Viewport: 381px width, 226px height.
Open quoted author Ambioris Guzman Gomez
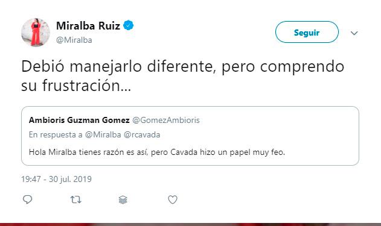tap(79, 120)
